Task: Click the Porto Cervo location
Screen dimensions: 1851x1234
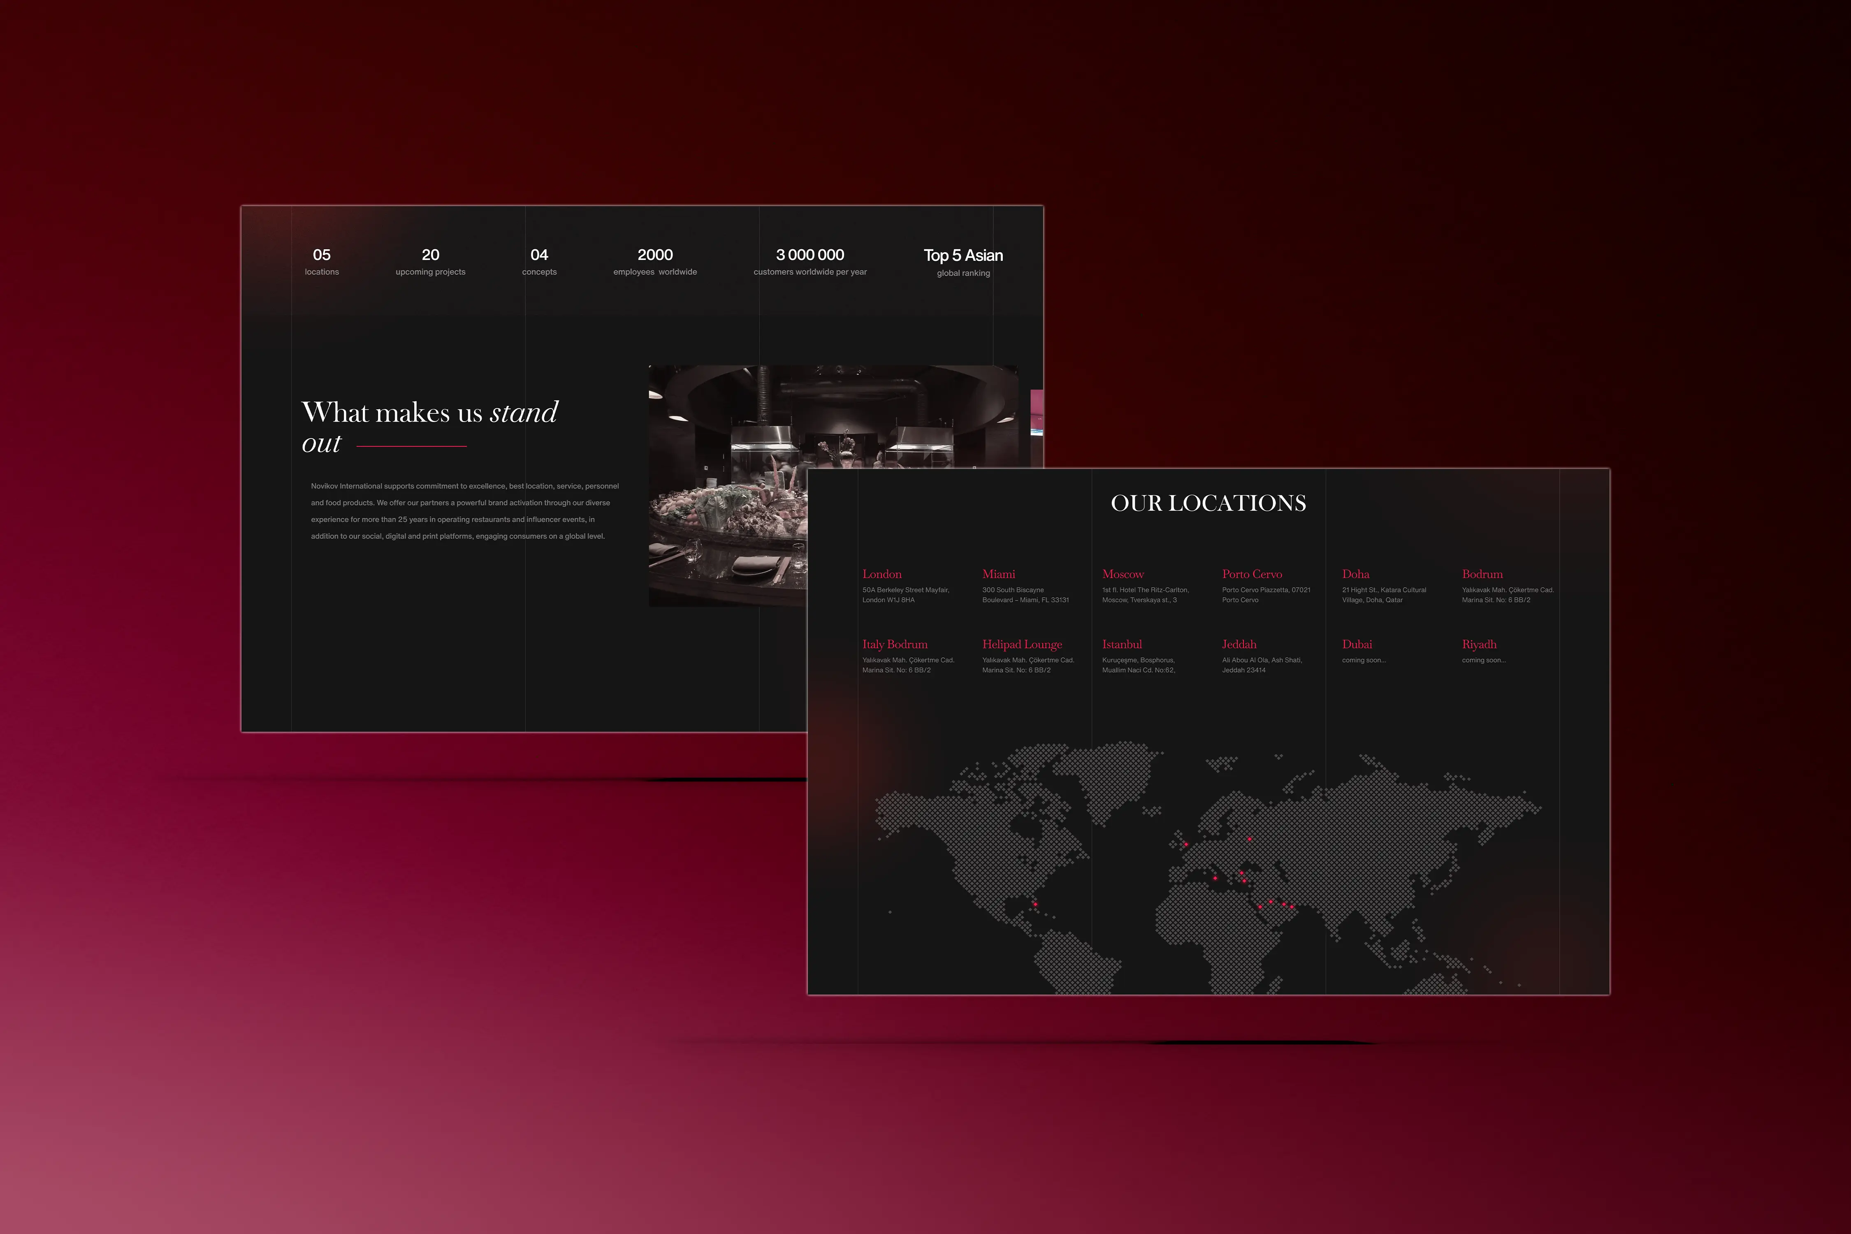Action: pyautogui.click(x=1251, y=574)
